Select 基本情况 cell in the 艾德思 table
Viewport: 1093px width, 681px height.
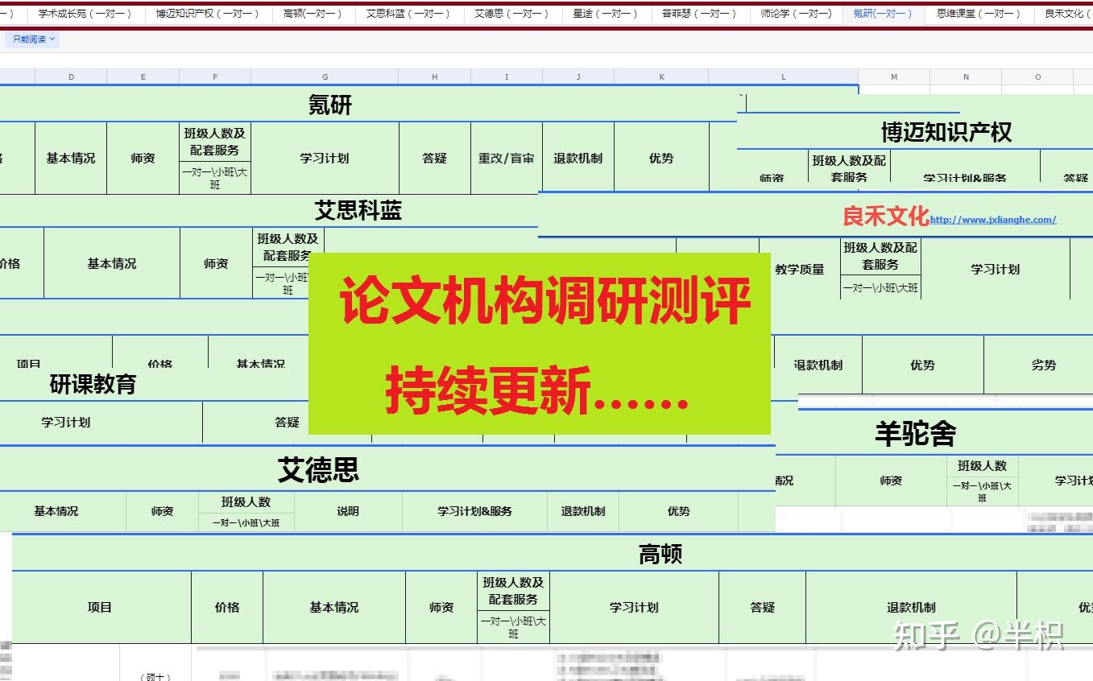coord(56,511)
